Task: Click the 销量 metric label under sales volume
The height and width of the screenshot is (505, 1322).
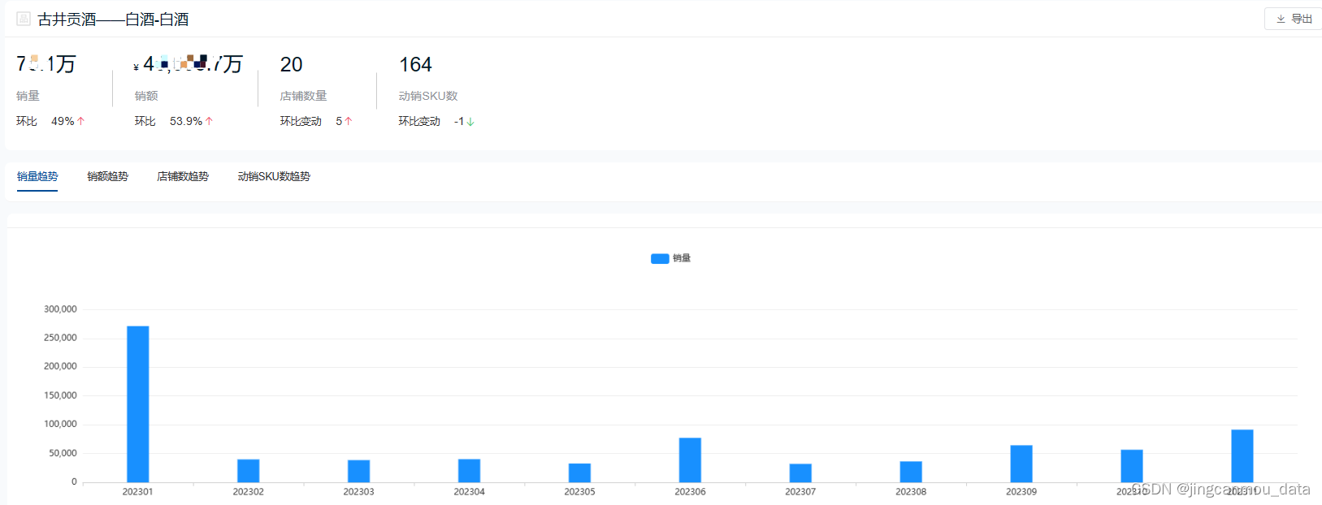Action: click(x=28, y=96)
